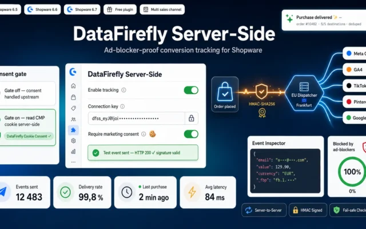Open the price tag icon in sidebar
Image resolution: width=366 pixels, height=229 pixels.
coord(73,108)
